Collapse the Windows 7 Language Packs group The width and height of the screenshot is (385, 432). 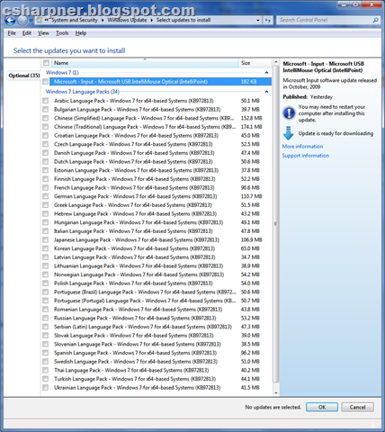[266, 92]
